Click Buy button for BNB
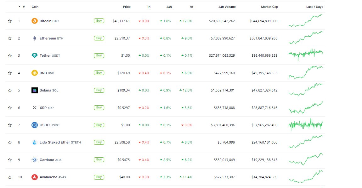Viewport: 362px width, 188px height. click(99, 73)
